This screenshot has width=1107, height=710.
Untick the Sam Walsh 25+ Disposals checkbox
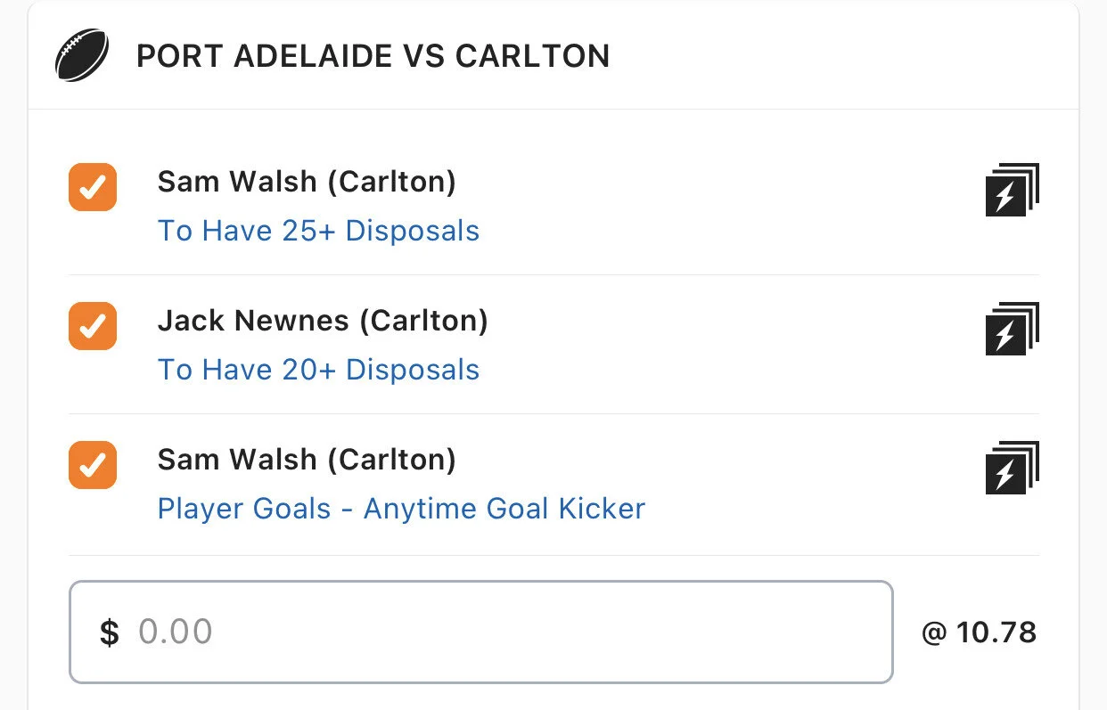[93, 187]
